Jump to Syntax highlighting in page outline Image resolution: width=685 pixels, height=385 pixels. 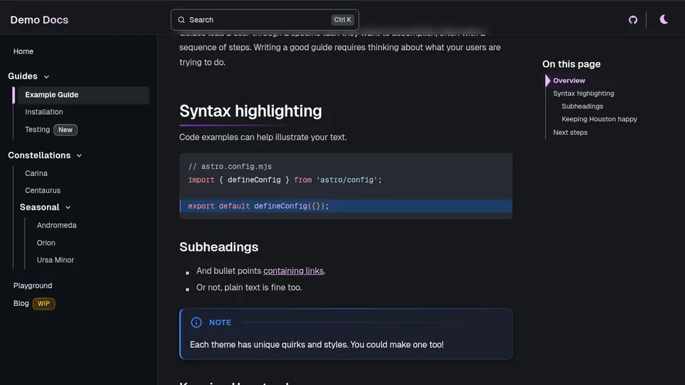pos(583,93)
